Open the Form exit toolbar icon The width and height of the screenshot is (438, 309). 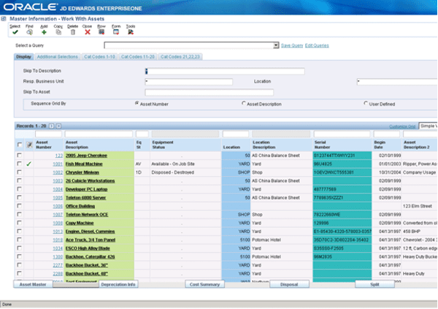pos(117,32)
